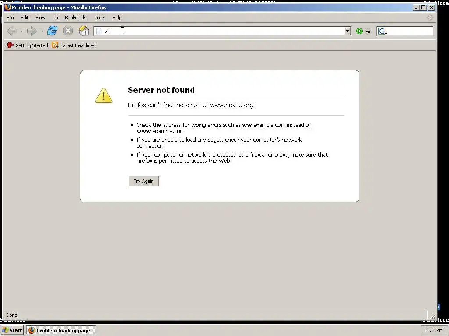The image size is (449, 336).
Task: Open the Help menu
Action: [117, 17]
